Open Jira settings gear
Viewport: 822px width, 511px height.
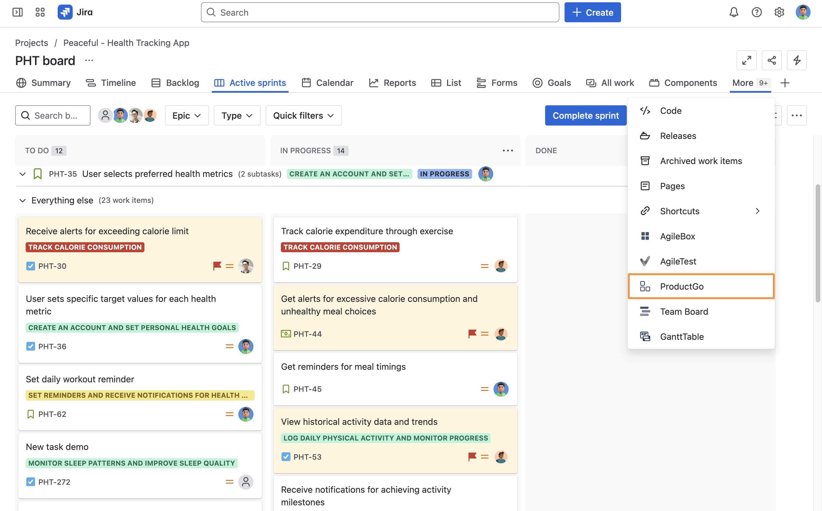point(779,13)
